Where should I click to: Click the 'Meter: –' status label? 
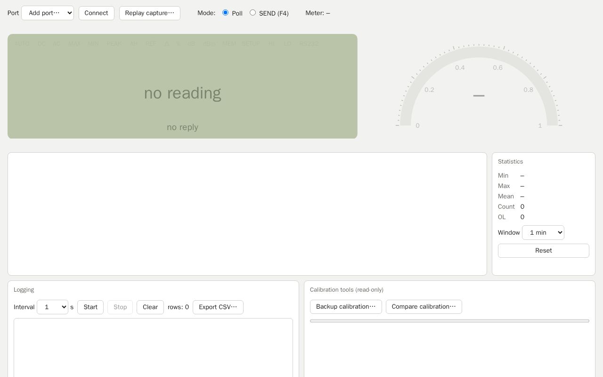(x=318, y=13)
